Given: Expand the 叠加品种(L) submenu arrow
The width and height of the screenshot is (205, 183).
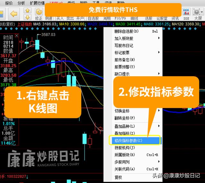Looking at the screenshot, I should click(x=159, y=126).
